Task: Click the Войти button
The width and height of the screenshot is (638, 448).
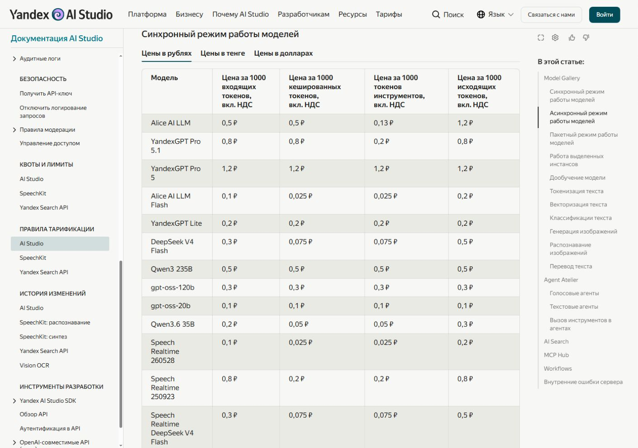Action: pyautogui.click(x=605, y=14)
